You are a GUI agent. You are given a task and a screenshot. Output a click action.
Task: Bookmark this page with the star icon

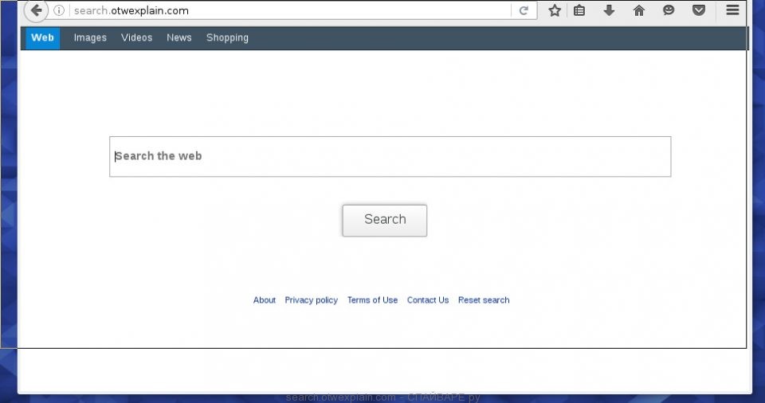pyautogui.click(x=555, y=10)
